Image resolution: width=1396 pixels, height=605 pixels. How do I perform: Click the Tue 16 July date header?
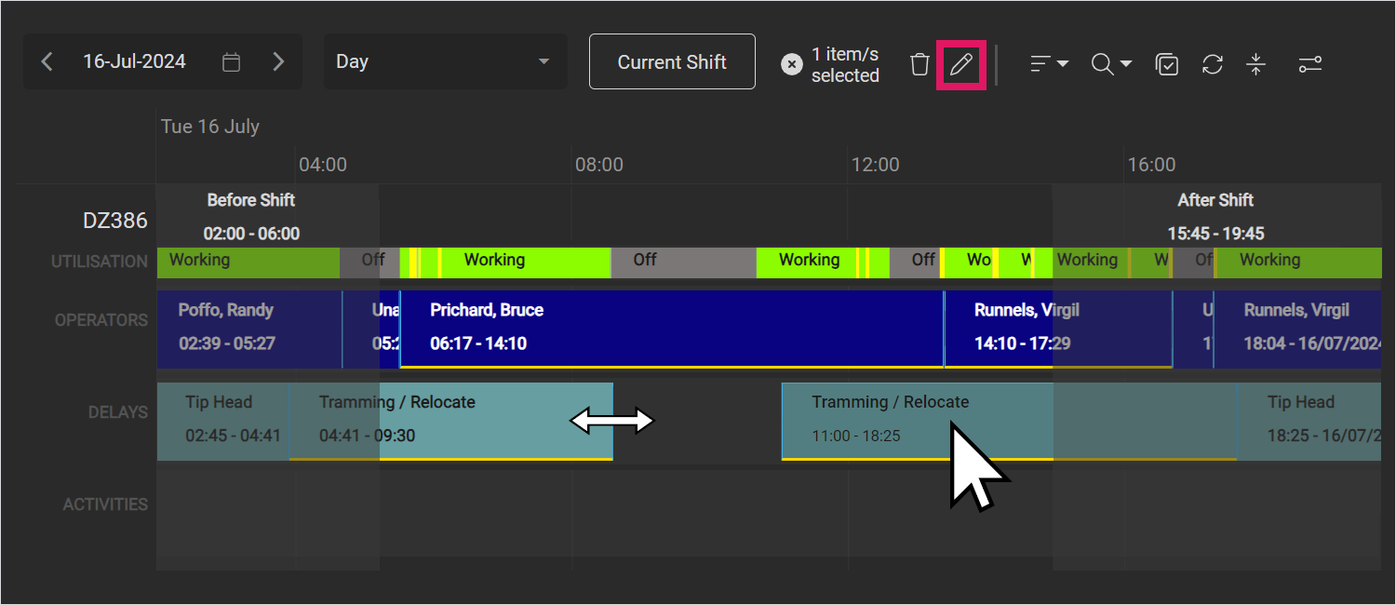click(210, 127)
